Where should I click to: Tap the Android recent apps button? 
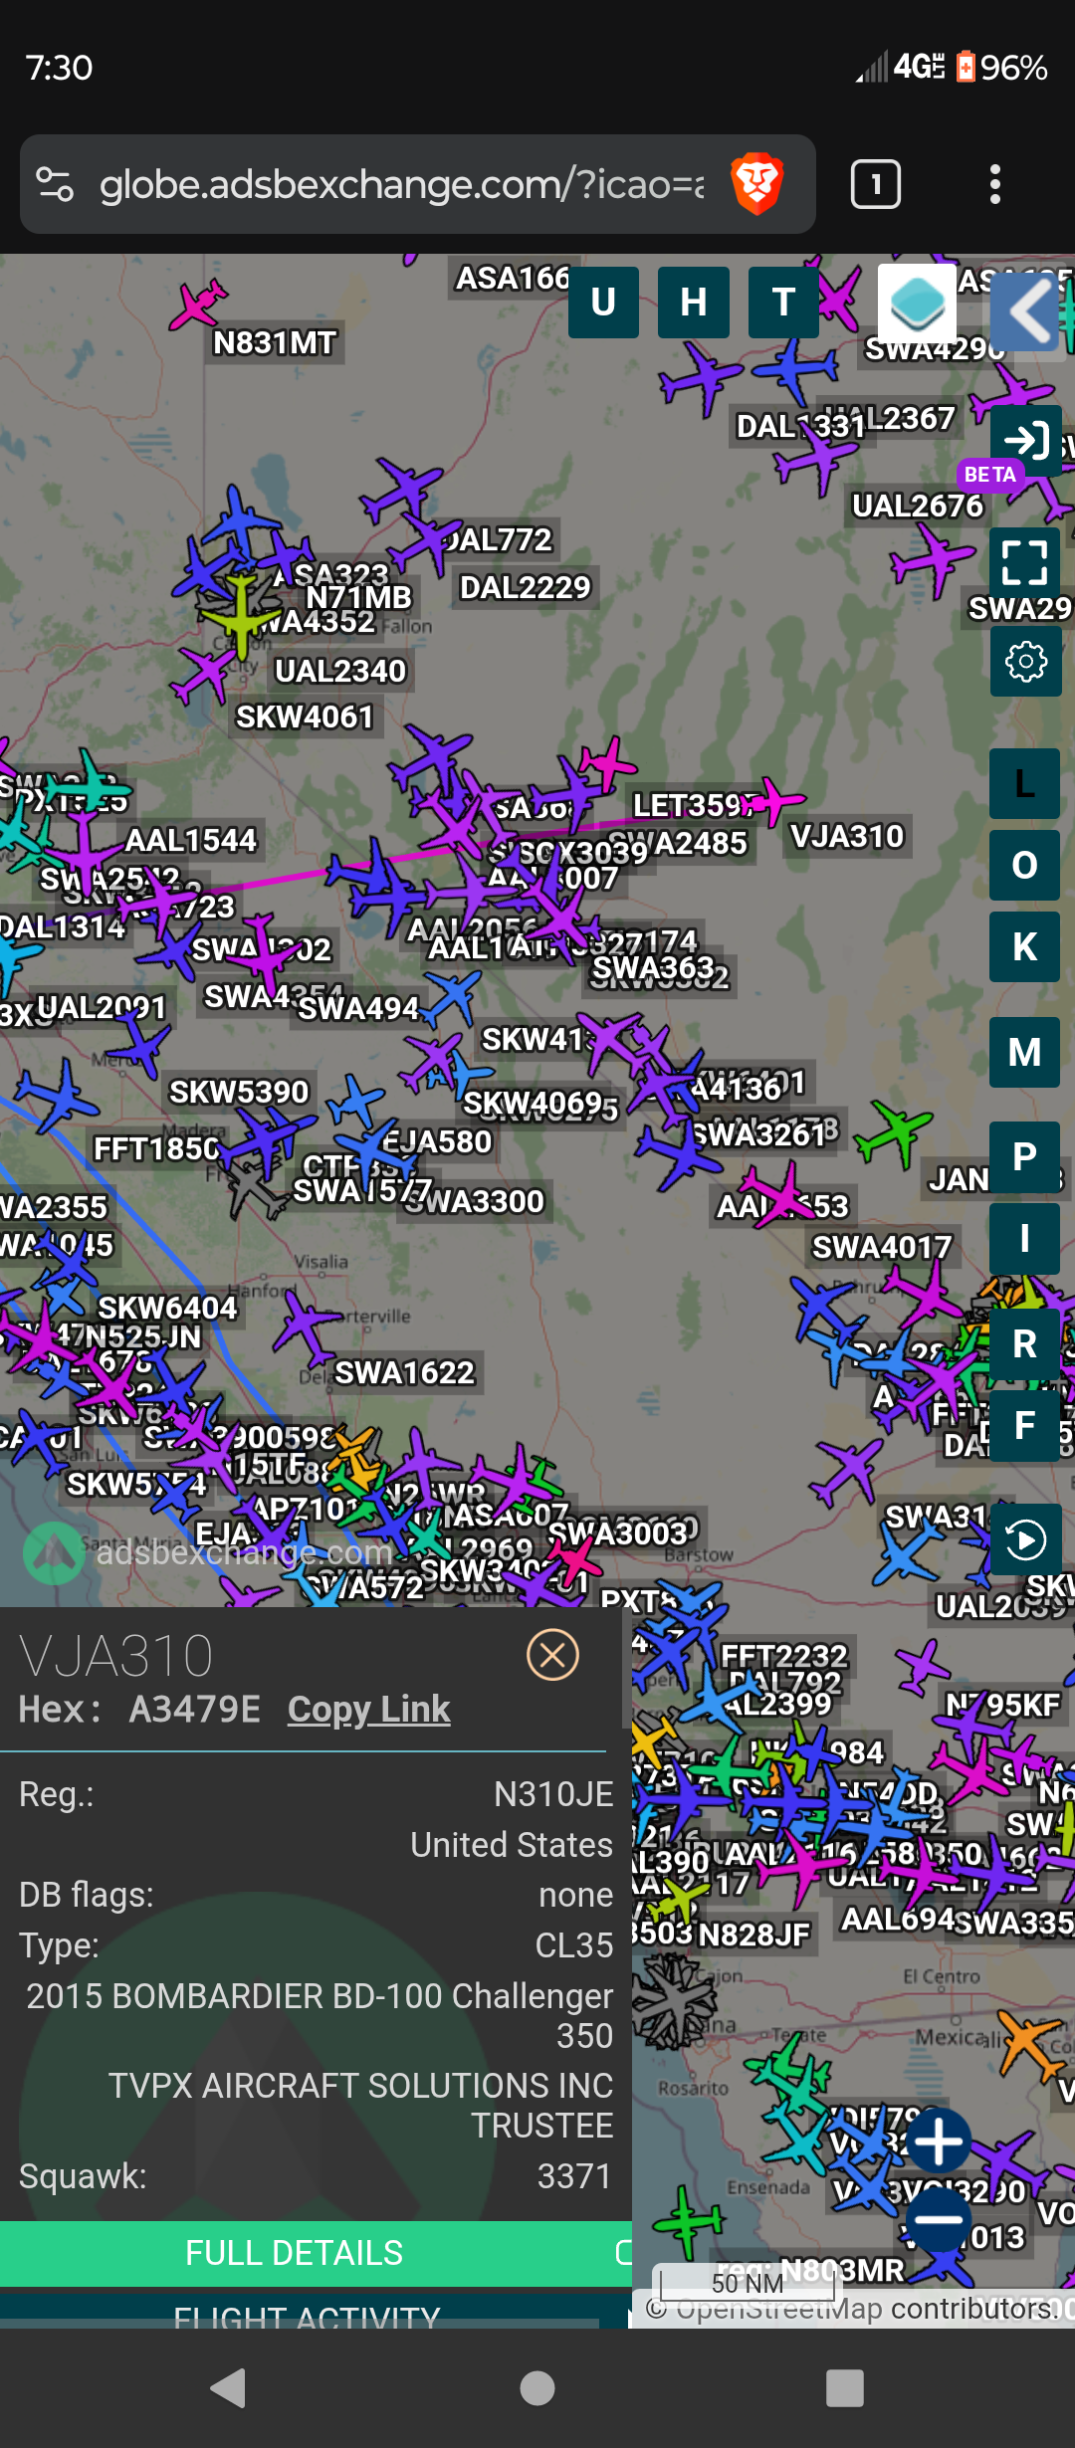pyautogui.click(x=845, y=2387)
